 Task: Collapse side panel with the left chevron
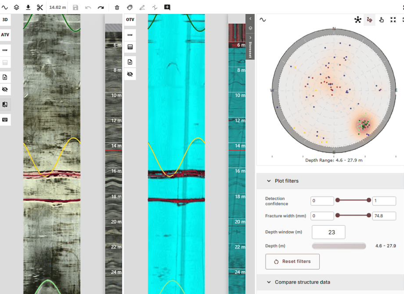250,18
